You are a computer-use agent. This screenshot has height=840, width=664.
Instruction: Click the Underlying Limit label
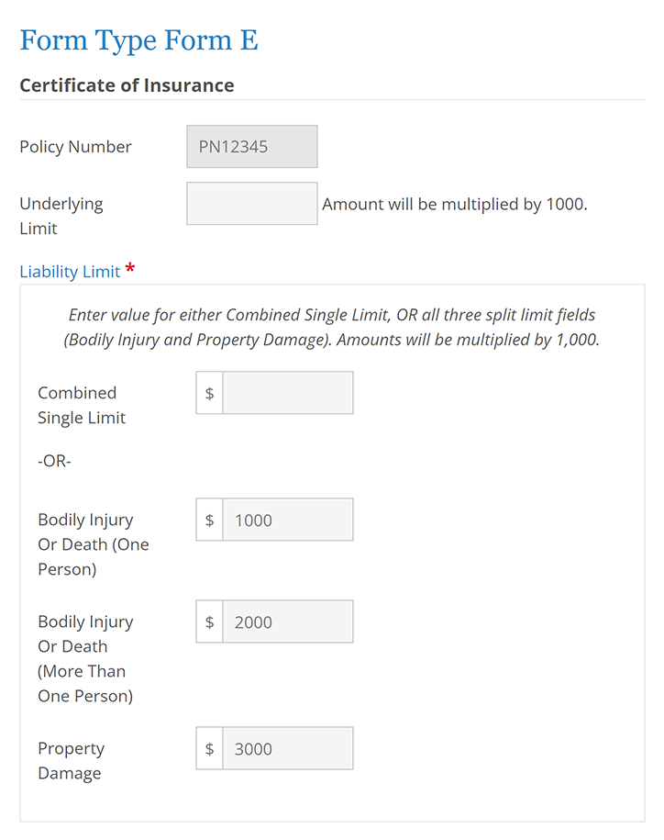(x=61, y=216)
